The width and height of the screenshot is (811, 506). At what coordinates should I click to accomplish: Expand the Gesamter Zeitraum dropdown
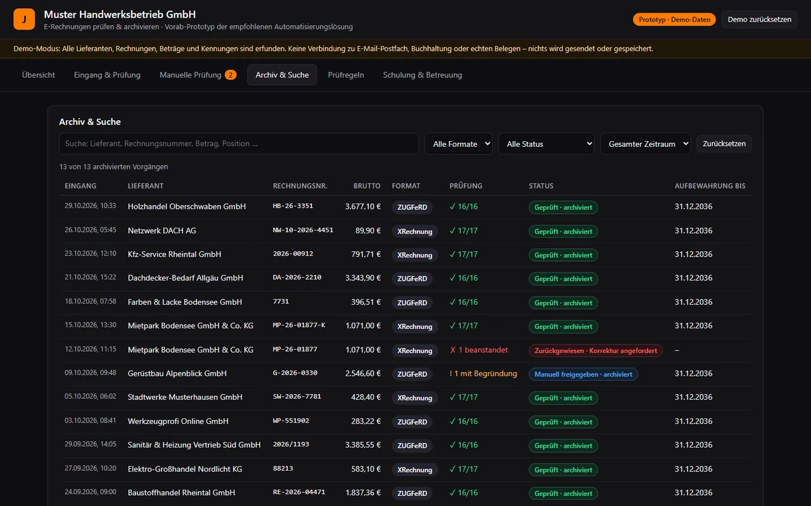pos(646,144)
